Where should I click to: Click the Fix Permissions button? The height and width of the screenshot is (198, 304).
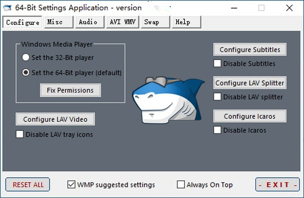click(x=70, y=90)
